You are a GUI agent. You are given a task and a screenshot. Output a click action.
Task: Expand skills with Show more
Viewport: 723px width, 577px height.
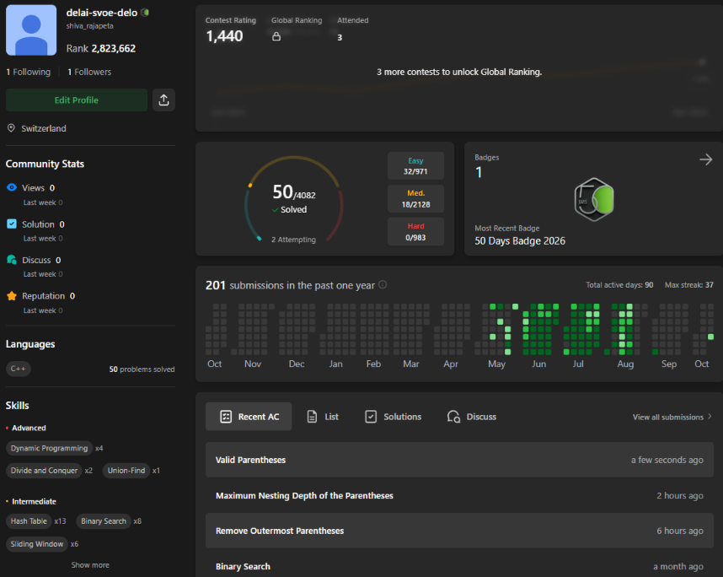click(x=90, y=565)
